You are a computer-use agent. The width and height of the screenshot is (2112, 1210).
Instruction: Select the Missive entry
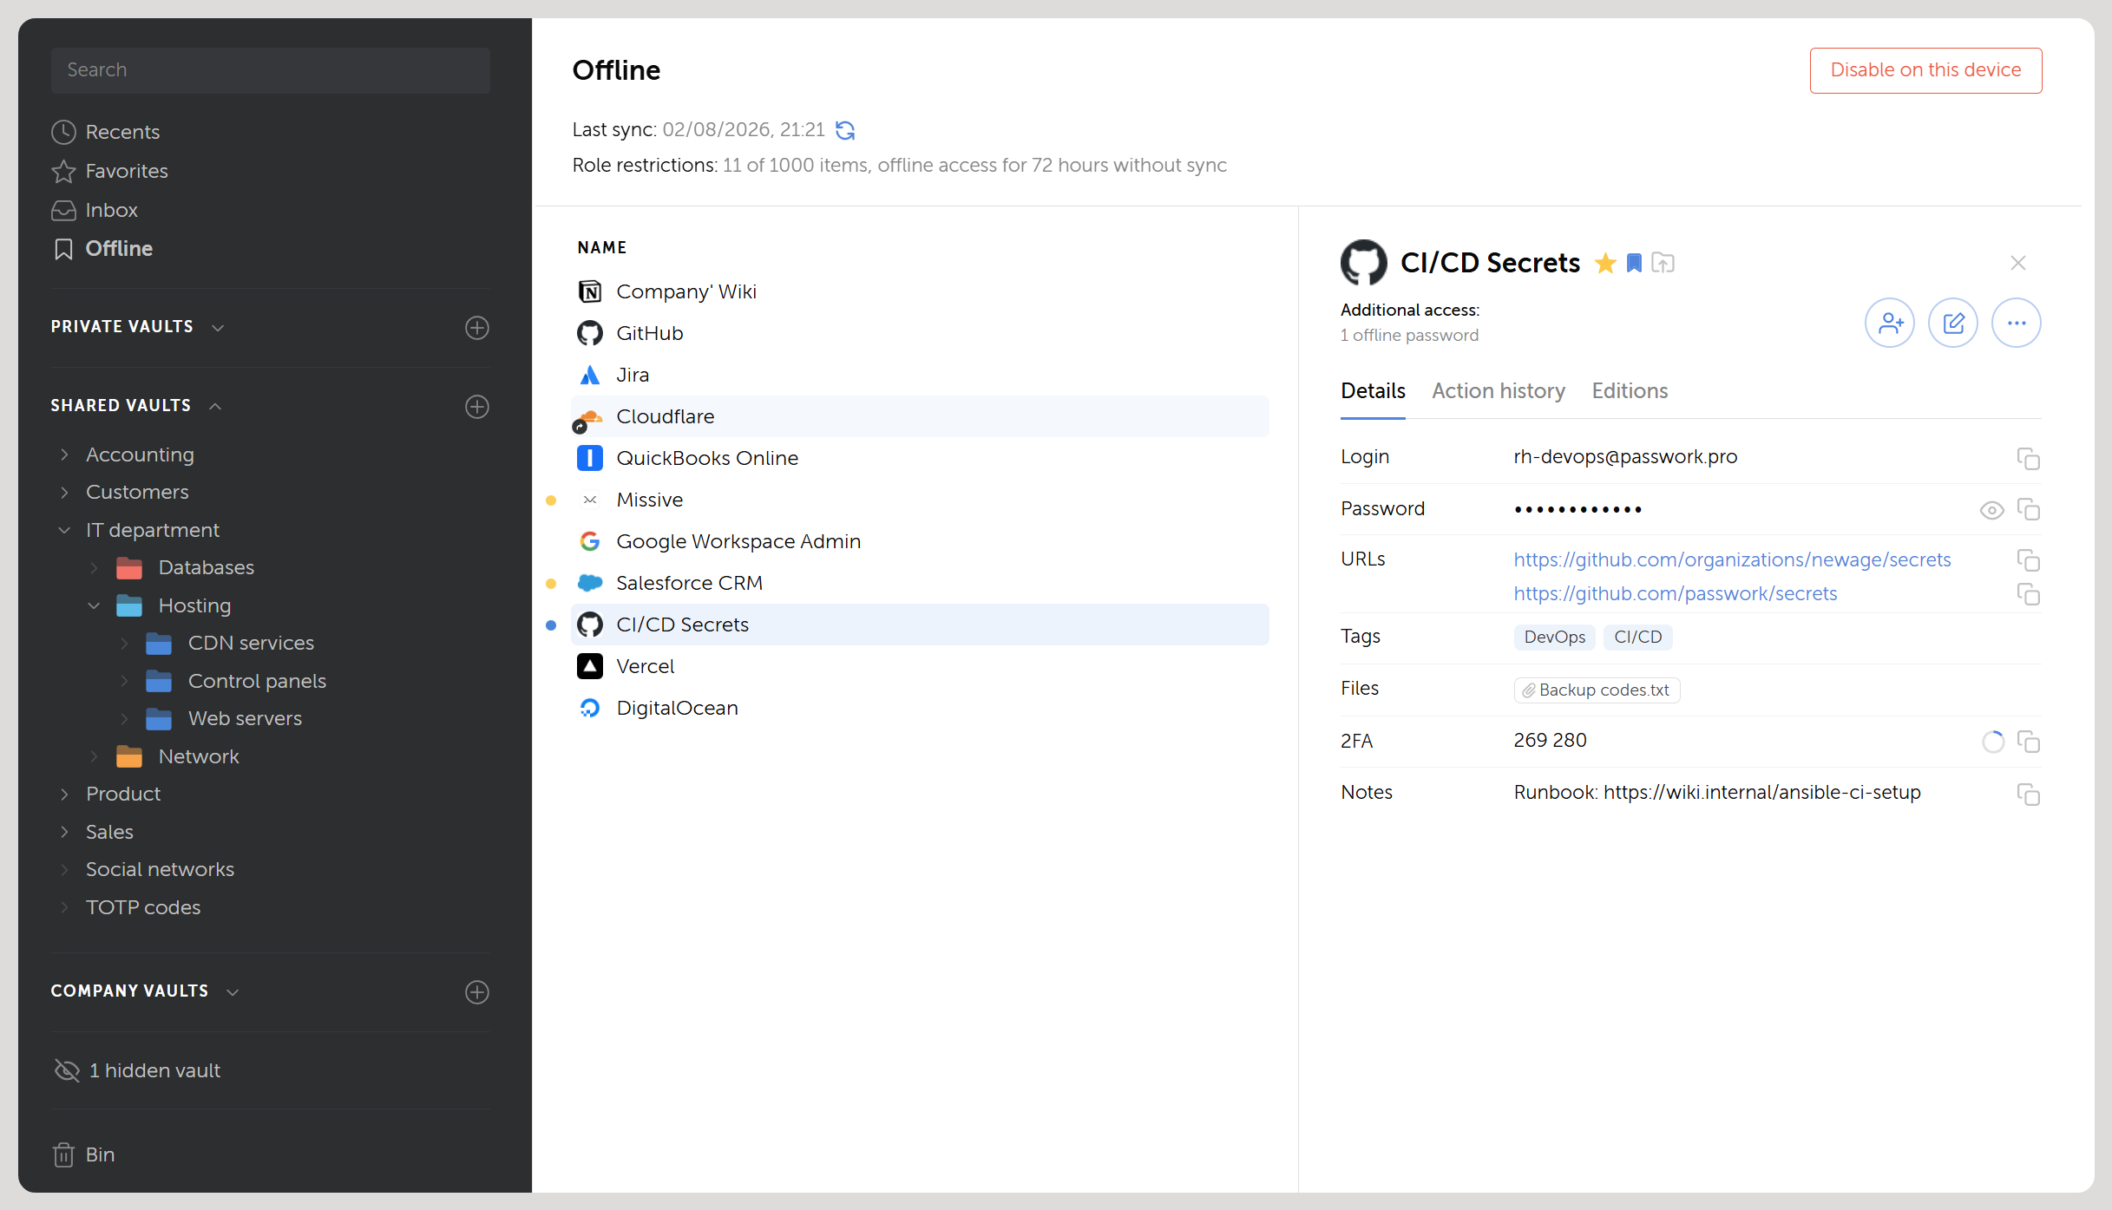[x=920, y=500]
